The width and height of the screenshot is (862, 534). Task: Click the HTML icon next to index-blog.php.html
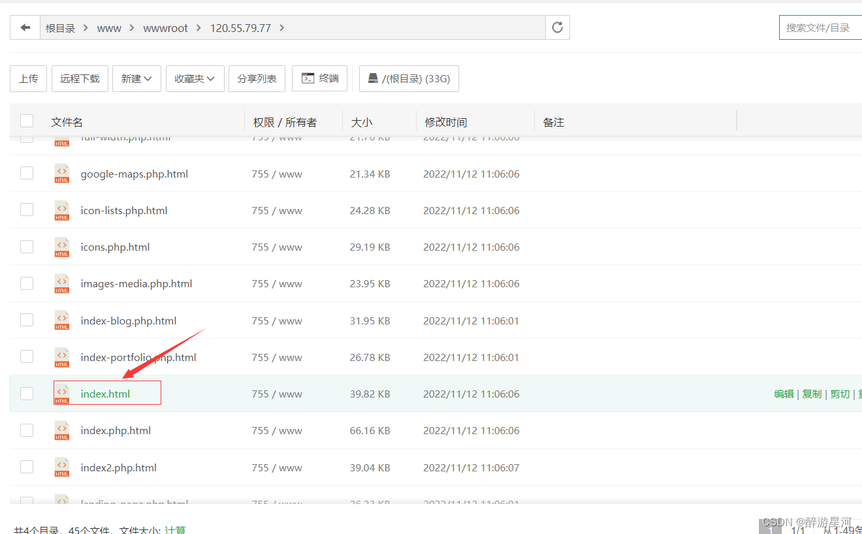(62, 321)
